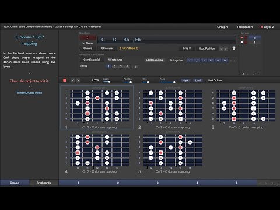
Task: Click the next arrow in the bottom tab bar
Action: click(266, 183)
